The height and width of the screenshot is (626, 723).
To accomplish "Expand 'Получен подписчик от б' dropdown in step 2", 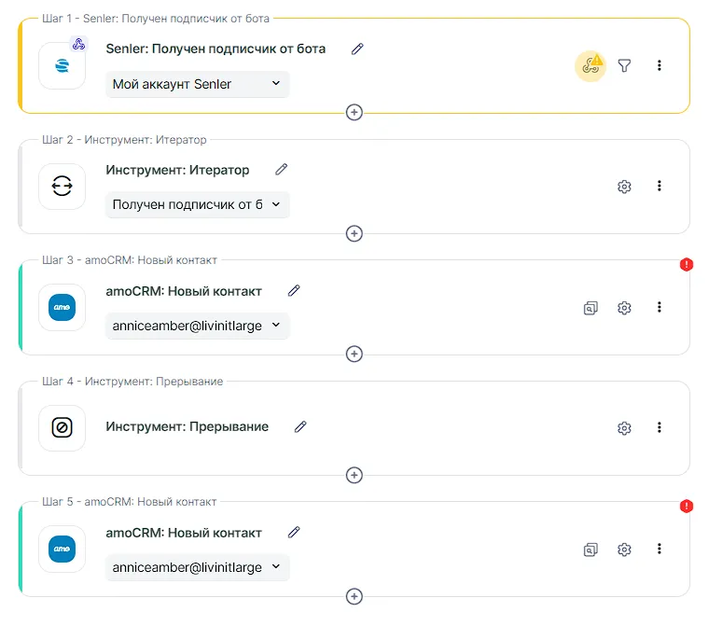I will coord(197,205).
